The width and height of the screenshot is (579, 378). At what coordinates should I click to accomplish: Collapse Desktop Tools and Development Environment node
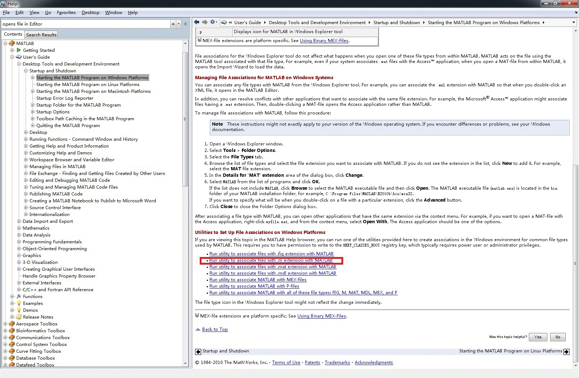[19, 64]
